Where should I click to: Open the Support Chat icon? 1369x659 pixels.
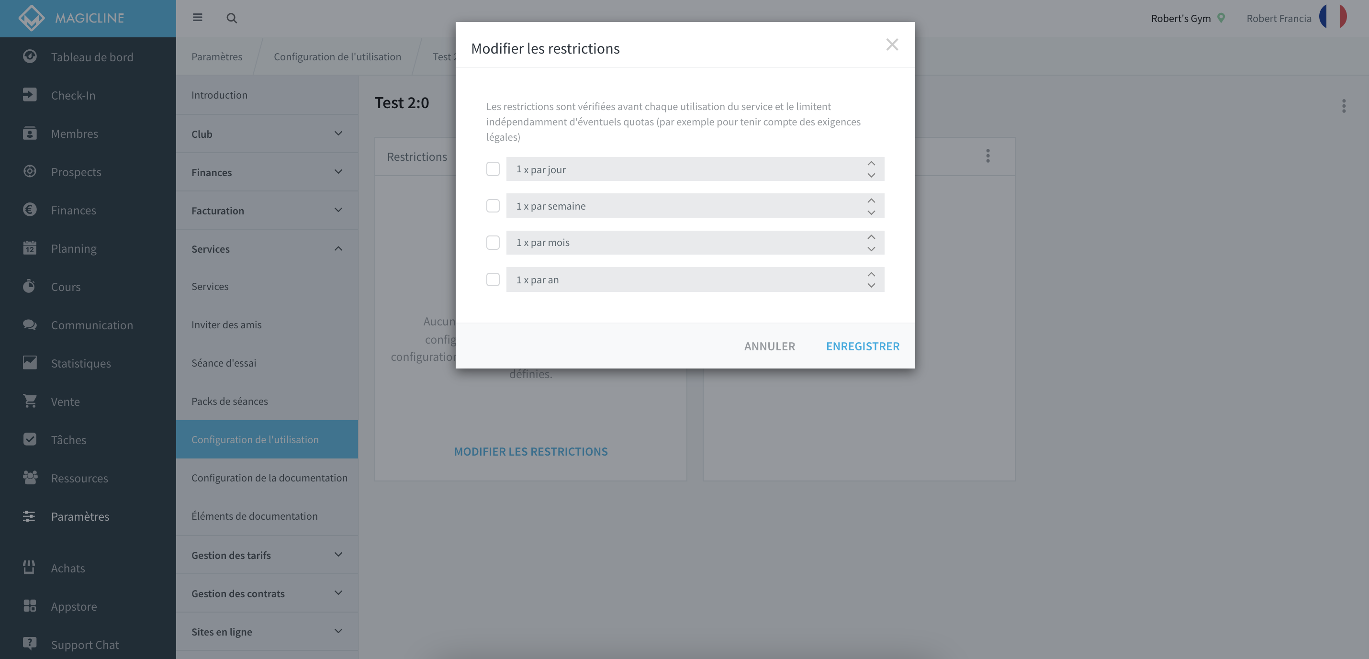[x=30, y=644]
